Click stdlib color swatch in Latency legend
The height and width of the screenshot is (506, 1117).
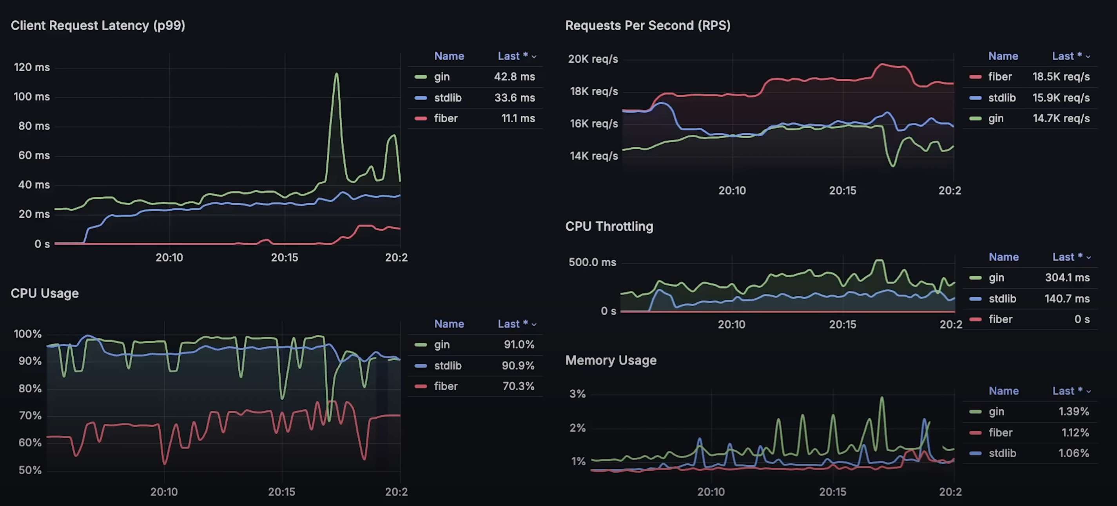point(421,98)
